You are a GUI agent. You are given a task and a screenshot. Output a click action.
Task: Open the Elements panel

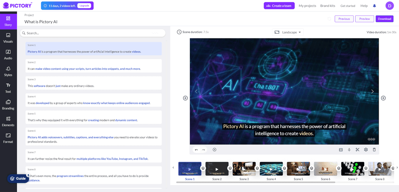click(x=8, y=121)
